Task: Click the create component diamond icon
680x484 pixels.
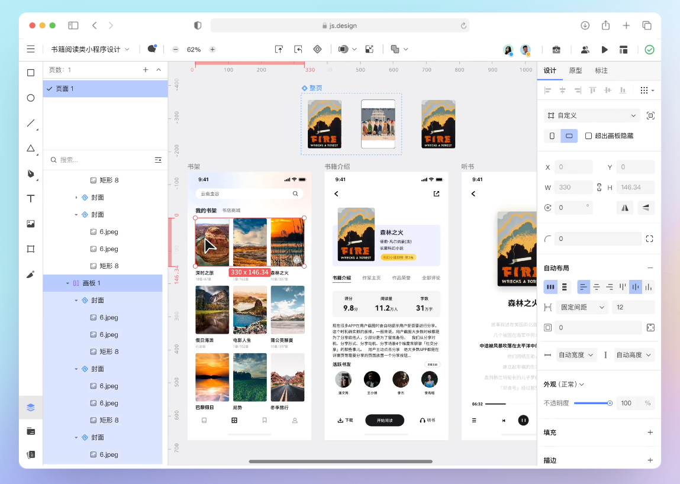Action: (x=317, y=50)
